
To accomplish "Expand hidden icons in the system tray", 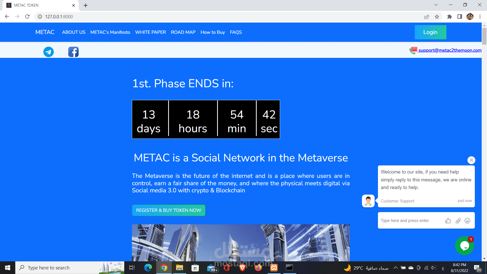I will (395, 267).
